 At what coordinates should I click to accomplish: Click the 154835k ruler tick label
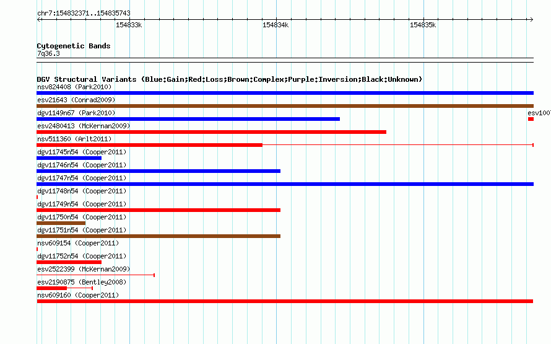pyautogui.click(x=423, y=25)
